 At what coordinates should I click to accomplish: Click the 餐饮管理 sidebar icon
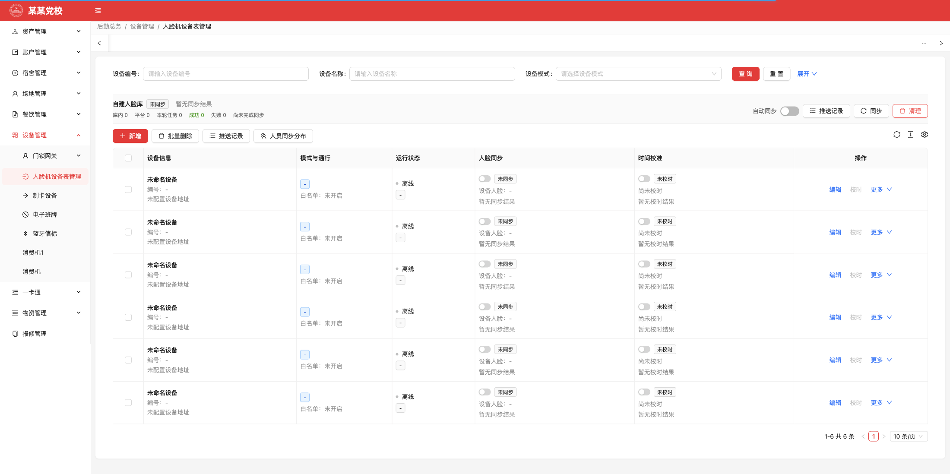(x=15, y=114)
